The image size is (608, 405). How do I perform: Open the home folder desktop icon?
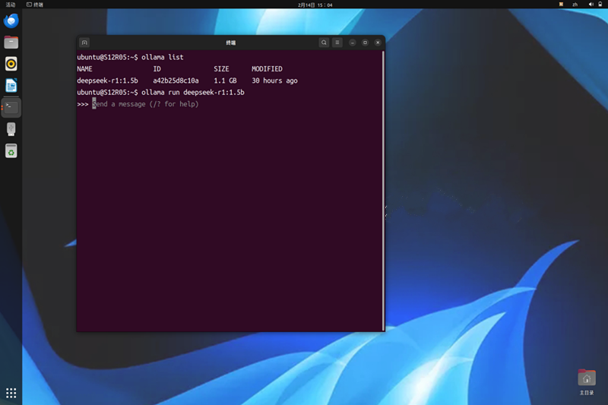coord(586,381)
